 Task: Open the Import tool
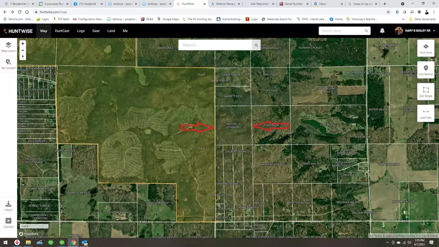click(8, 206)
